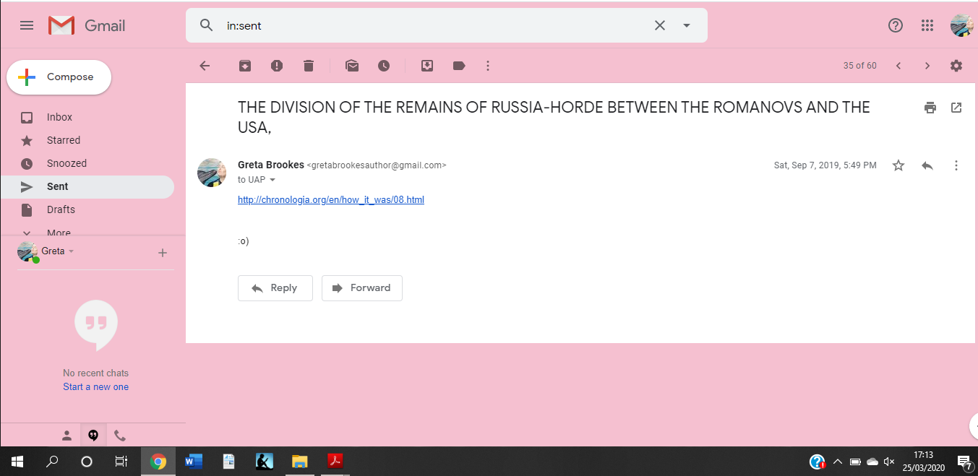Click the Forward button below the message
This screenshot has height=476, width=978.
click(361, 287)
